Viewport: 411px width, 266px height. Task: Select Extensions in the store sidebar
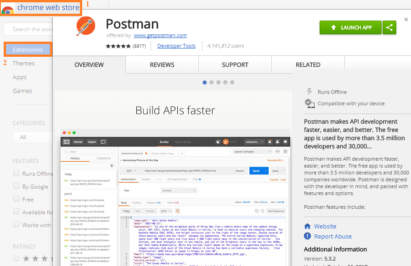pyautogui.click(x=28, y=49)
